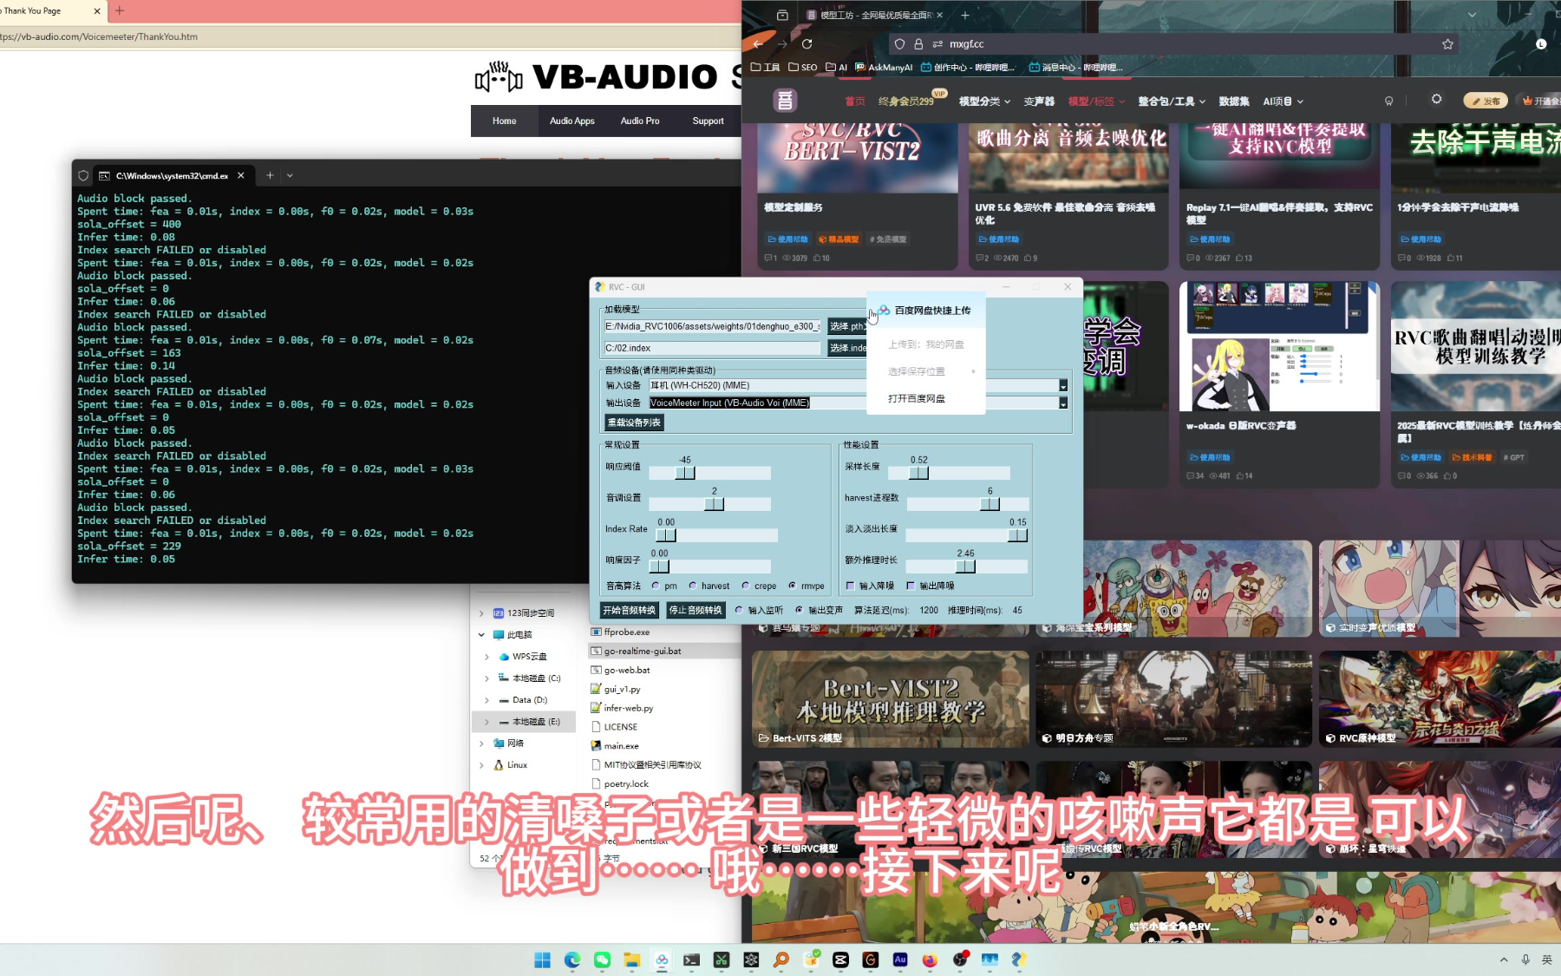
Task: Click the 选择 .pth file button
Action: click(x=847, y=326)
